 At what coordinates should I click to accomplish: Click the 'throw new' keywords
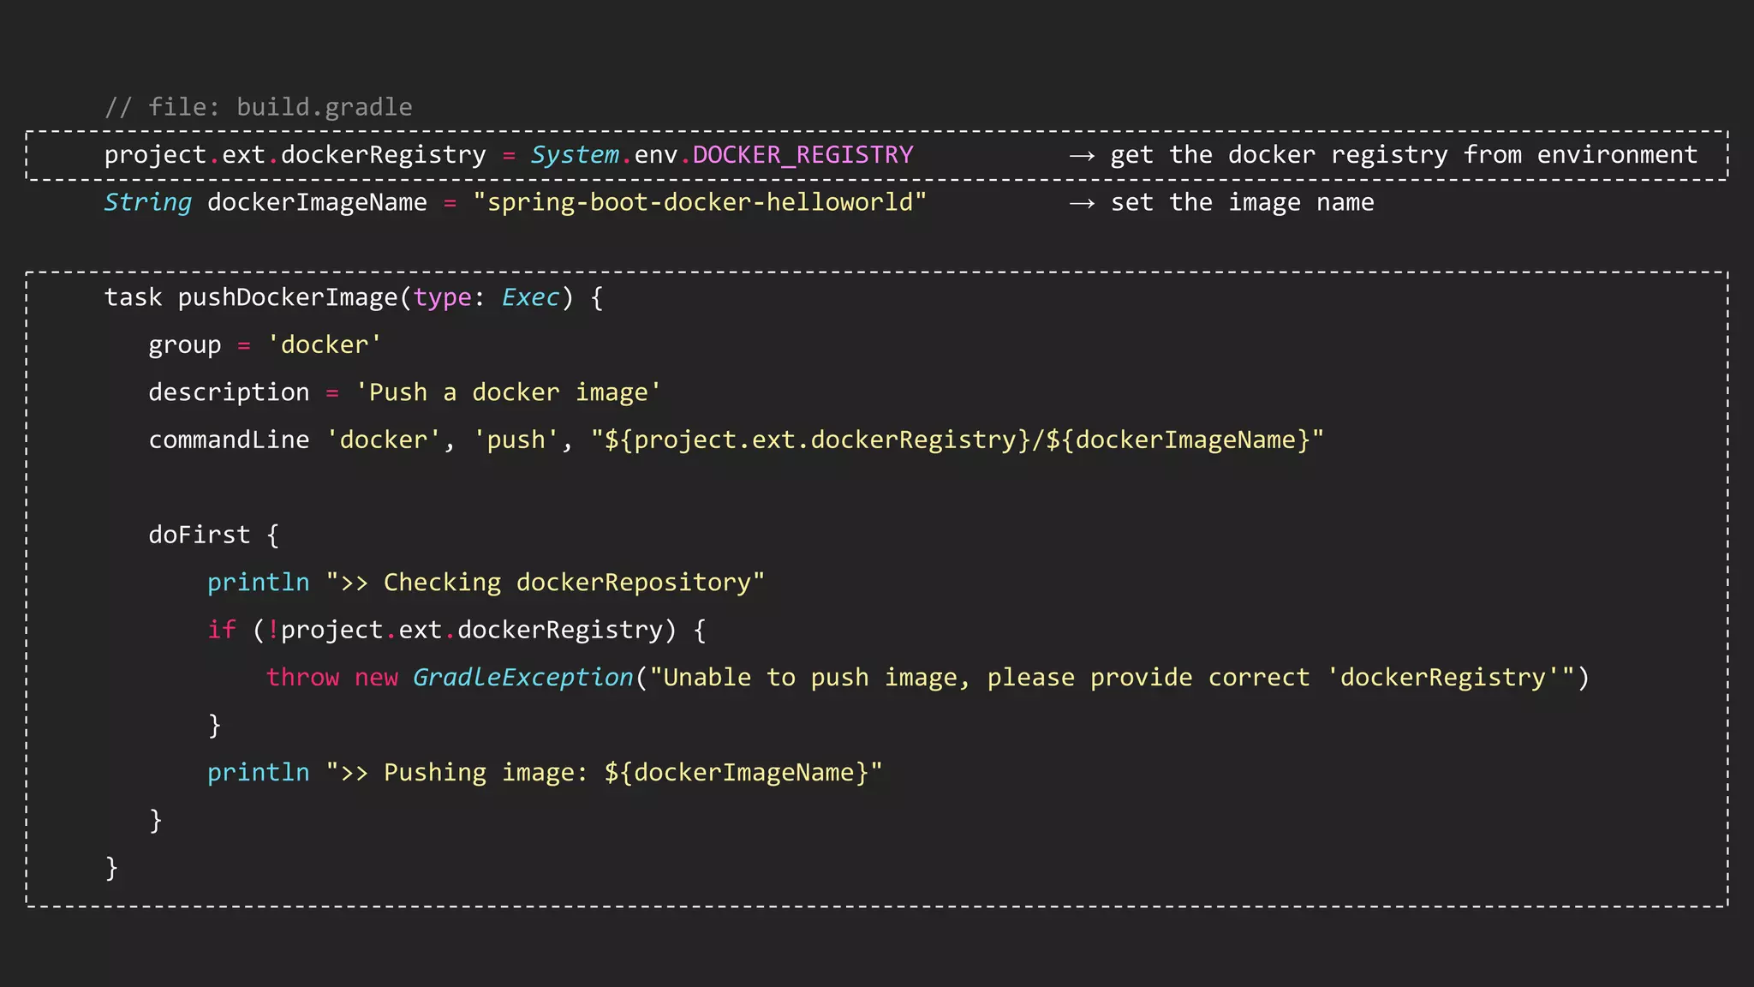[332, 678]
